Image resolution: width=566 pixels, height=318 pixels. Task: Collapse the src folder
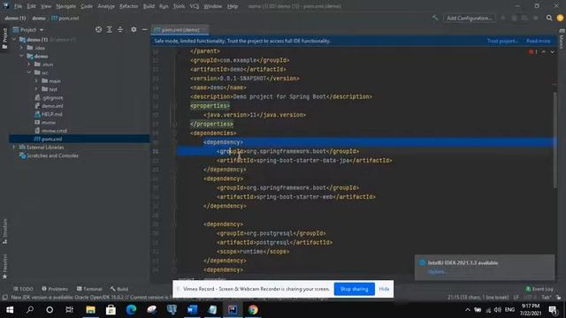click(x=28, y=72)
